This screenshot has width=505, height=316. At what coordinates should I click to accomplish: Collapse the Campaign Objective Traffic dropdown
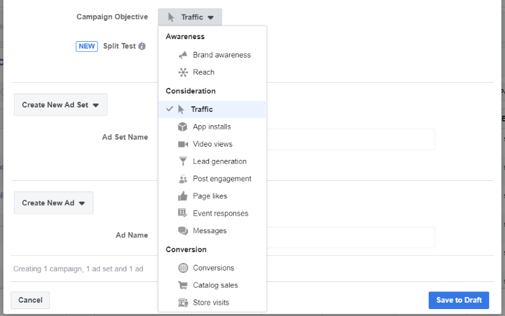pos(190,17)
